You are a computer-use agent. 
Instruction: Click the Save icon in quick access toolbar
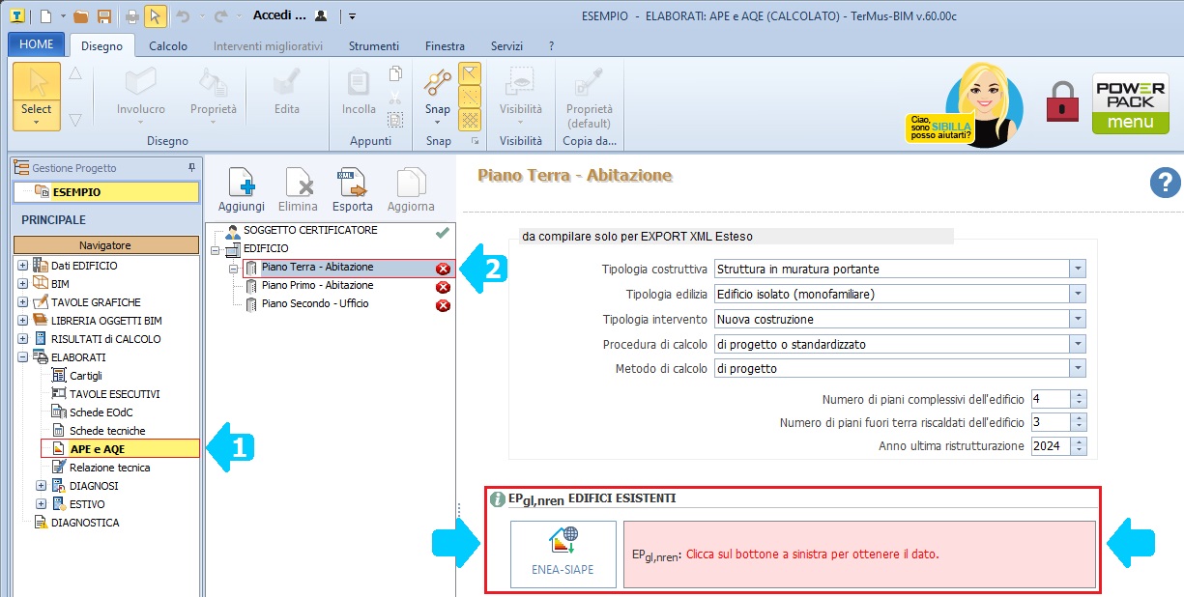point(103,16)
